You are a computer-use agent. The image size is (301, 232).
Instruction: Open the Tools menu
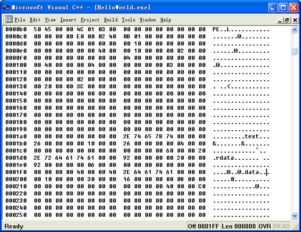(x=128, y=20)
